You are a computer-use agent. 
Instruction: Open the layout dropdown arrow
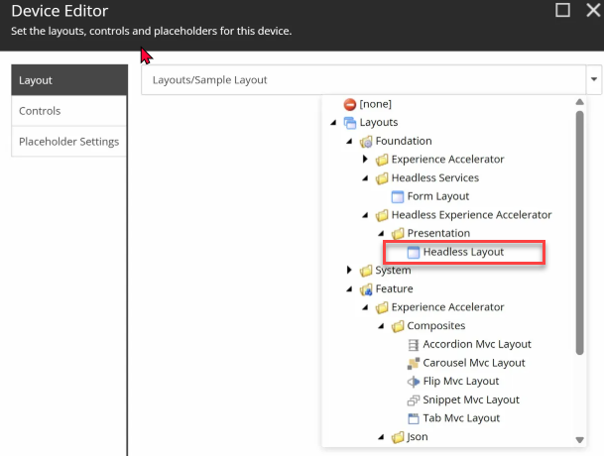click(x=593, y=79)
